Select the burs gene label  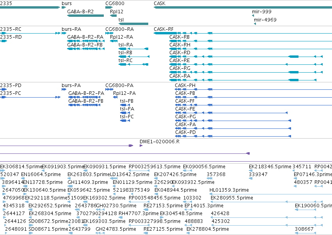tap(67, 4)
